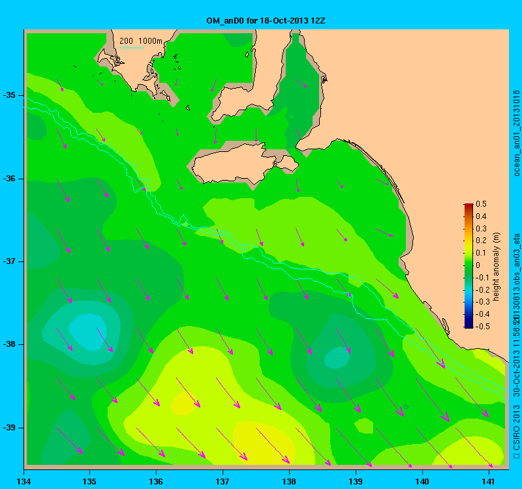Click the longitude label 138
Screen dimensions: 522x489
point(289,481)
